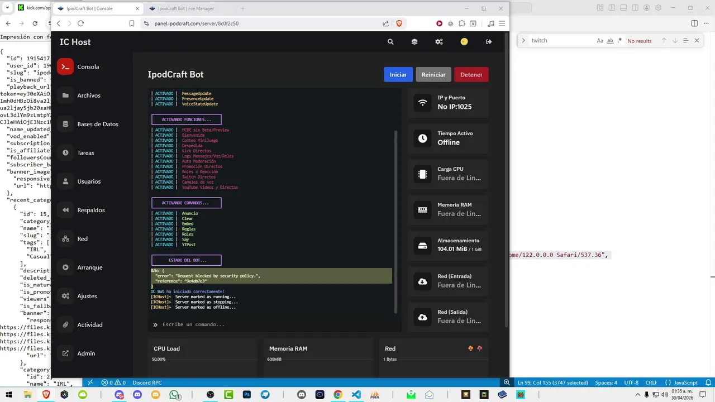
Task: Switch to IpodCraft Bot | Console tab
Action: pyautogui.click(x=99, y=8)
